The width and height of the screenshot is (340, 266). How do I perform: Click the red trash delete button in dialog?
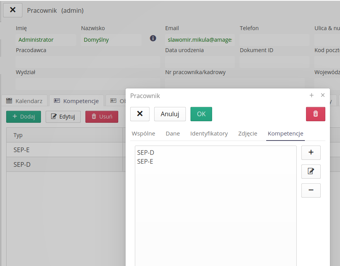pos(315,114)
